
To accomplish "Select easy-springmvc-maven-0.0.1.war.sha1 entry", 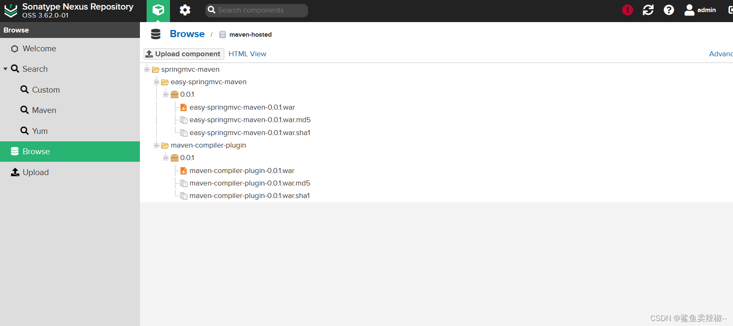I will click(x=250, y=133).
